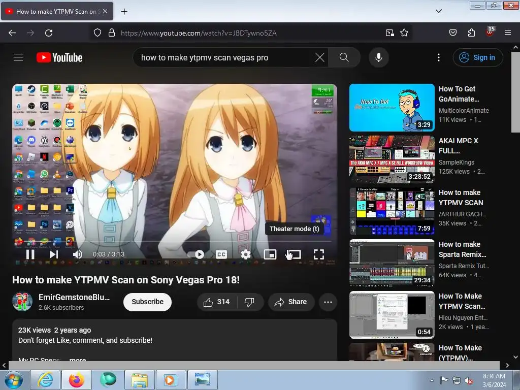Viewport: 520px width, 390px height.
Task: Toggle closed captions CC button
Action: 221,254
